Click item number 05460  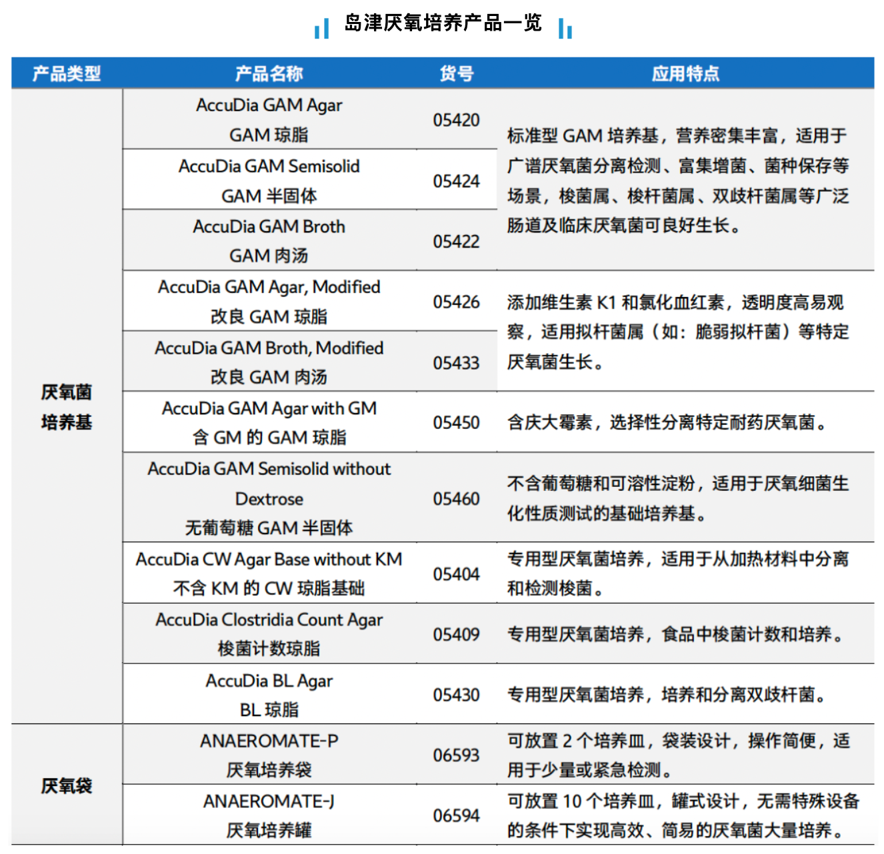(457, 499)
